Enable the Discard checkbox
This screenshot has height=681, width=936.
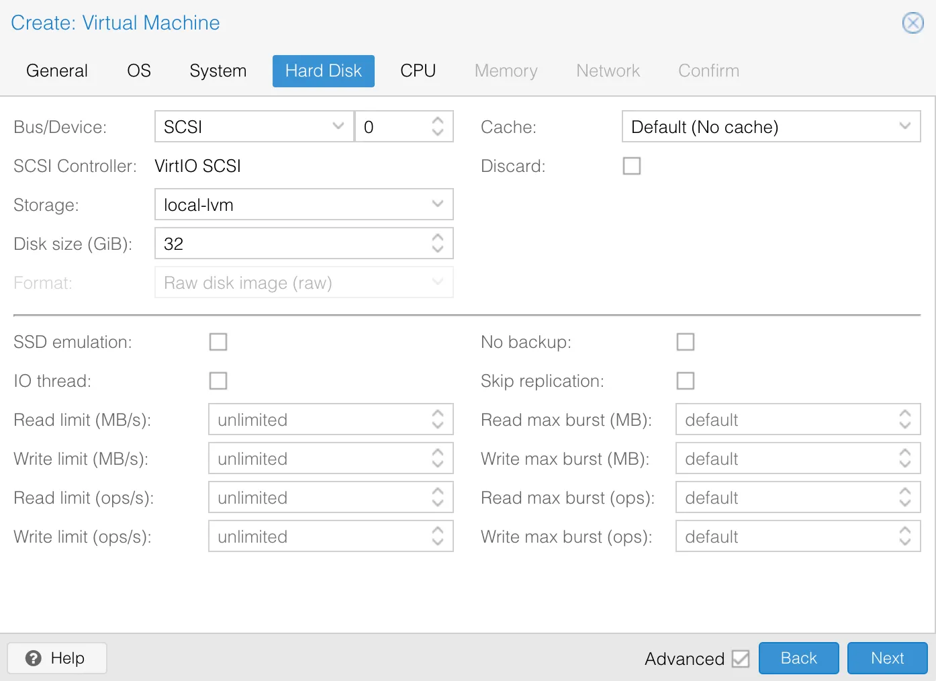pyautogui.click(x=632, y=166)
